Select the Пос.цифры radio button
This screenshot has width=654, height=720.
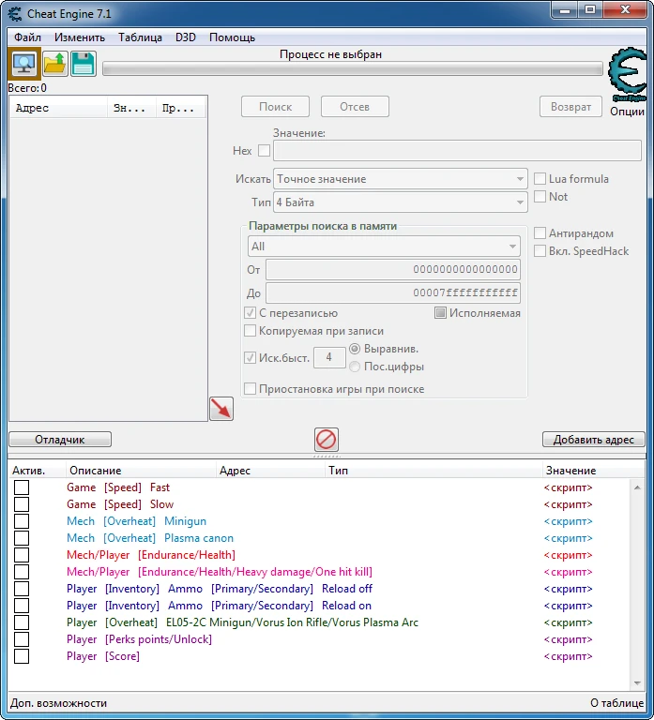(355, 367)
